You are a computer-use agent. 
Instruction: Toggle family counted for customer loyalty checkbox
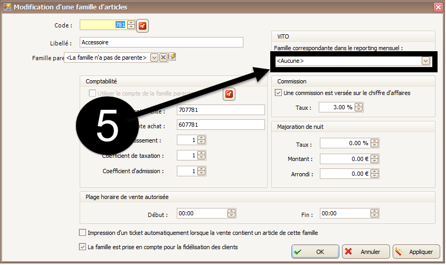click(82, 247)
